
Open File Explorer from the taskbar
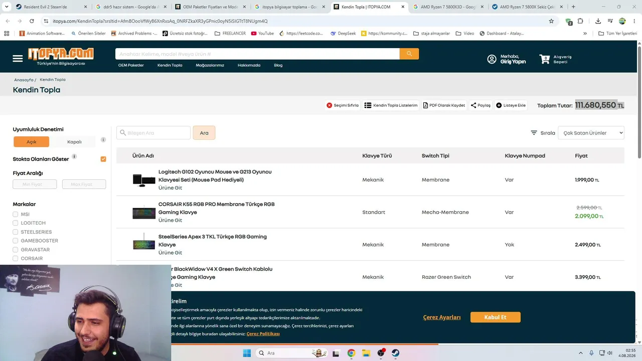coord(366,353)
